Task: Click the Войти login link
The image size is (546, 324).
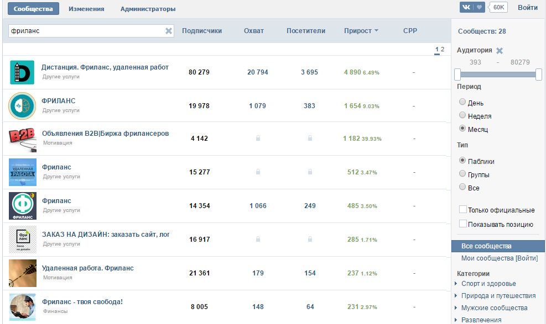Action: point(528,8)
